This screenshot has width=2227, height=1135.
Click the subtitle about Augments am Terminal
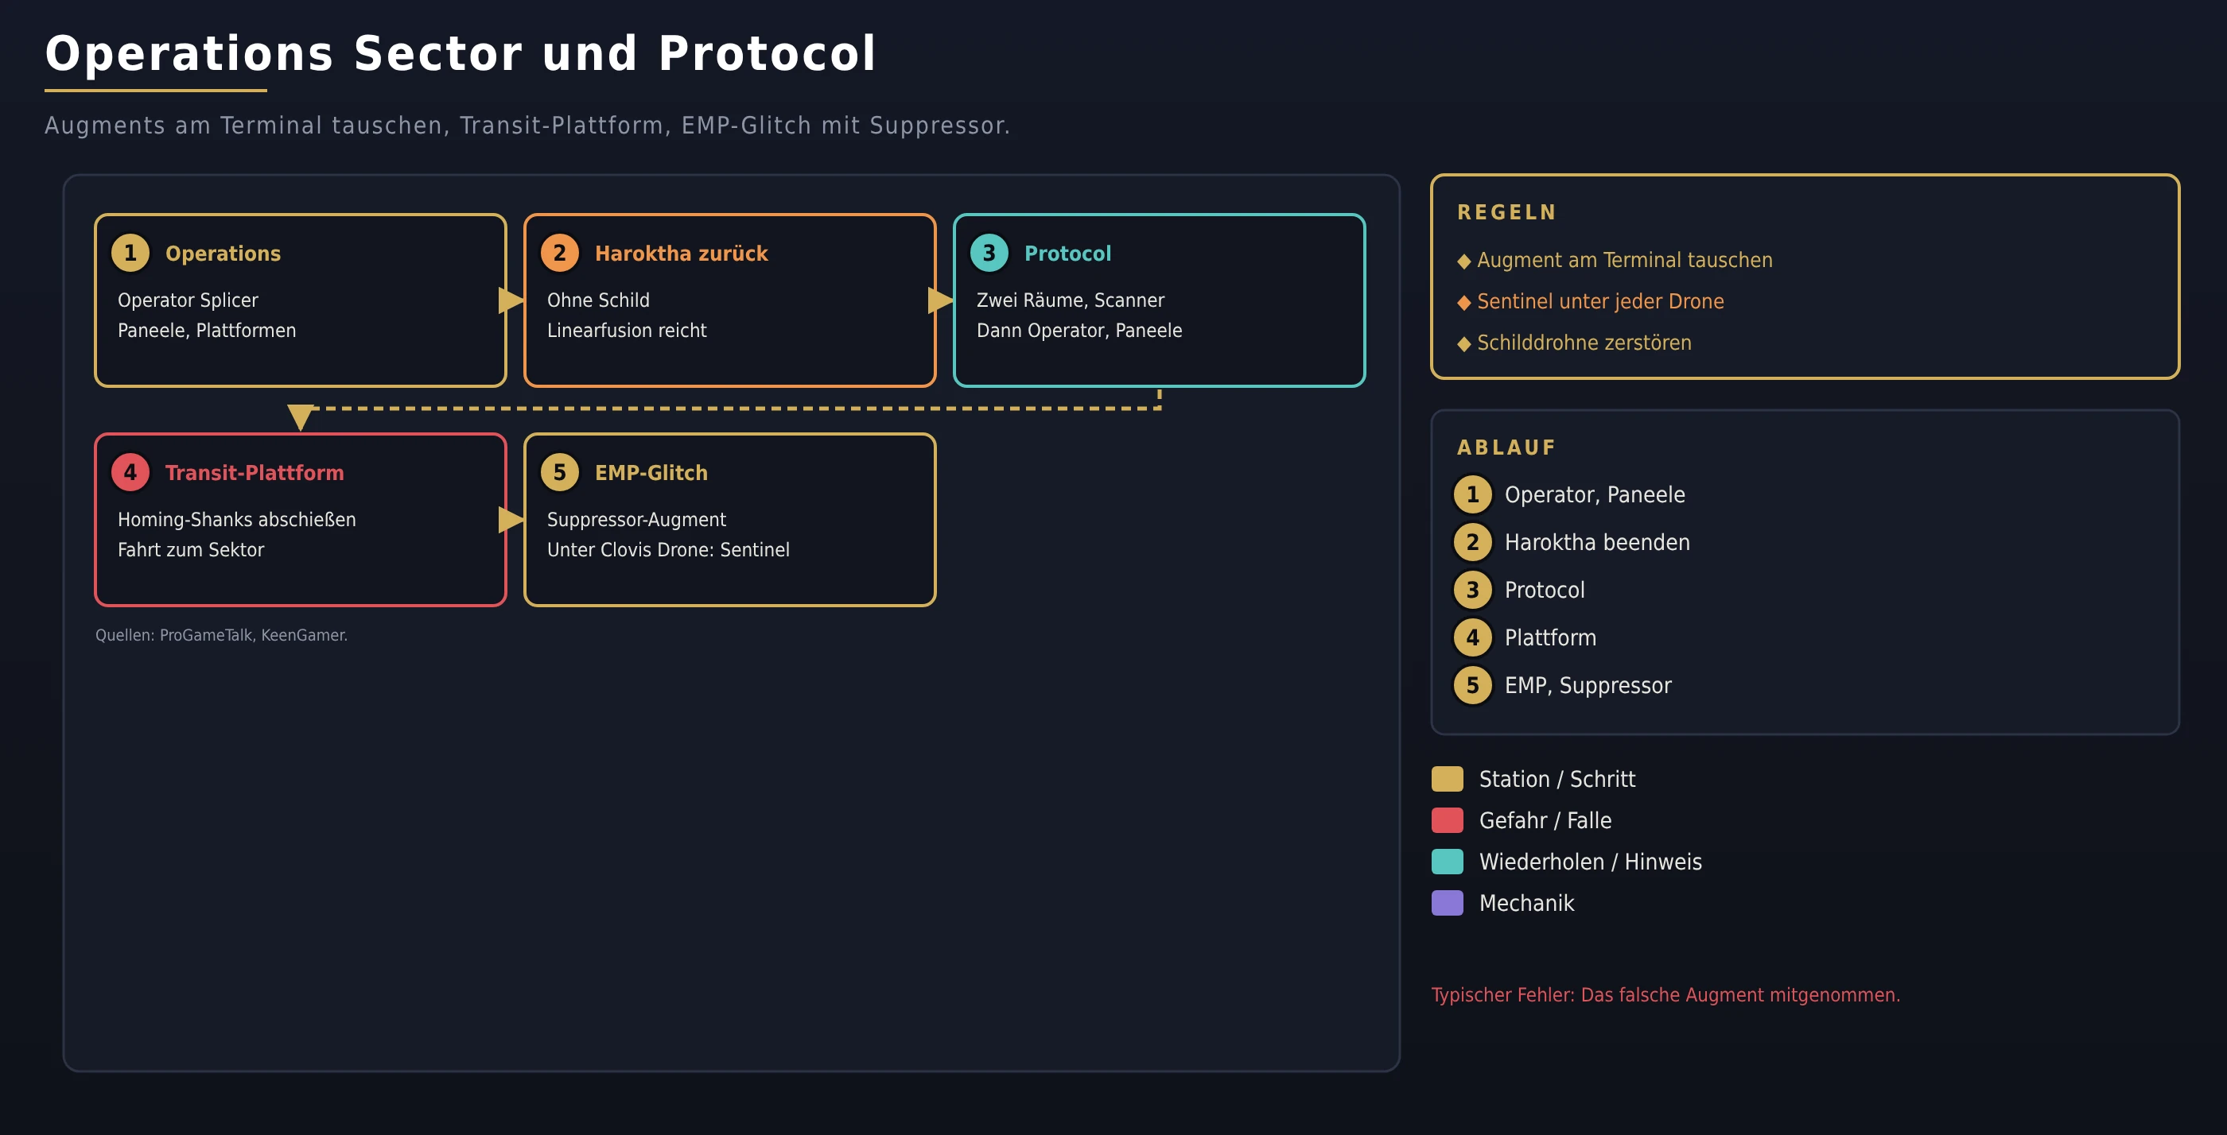[x=527, y=126]
